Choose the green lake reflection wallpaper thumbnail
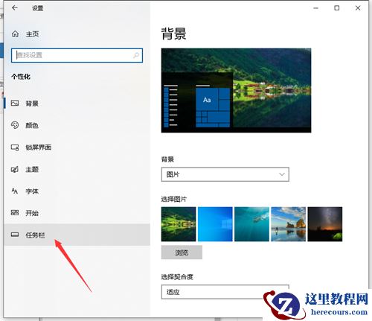The width and height of the screenshot is (372, 321). tap(179, 224)
